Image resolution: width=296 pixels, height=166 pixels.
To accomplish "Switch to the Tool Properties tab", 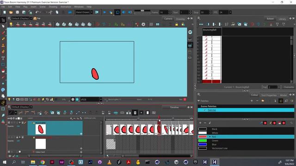I will 269,95.
